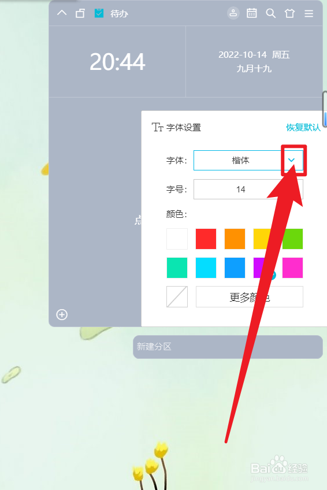Viewport: 327px width, 490px height.
Task: Select the no-color diagonal swatch
Action: click(177, 297)
